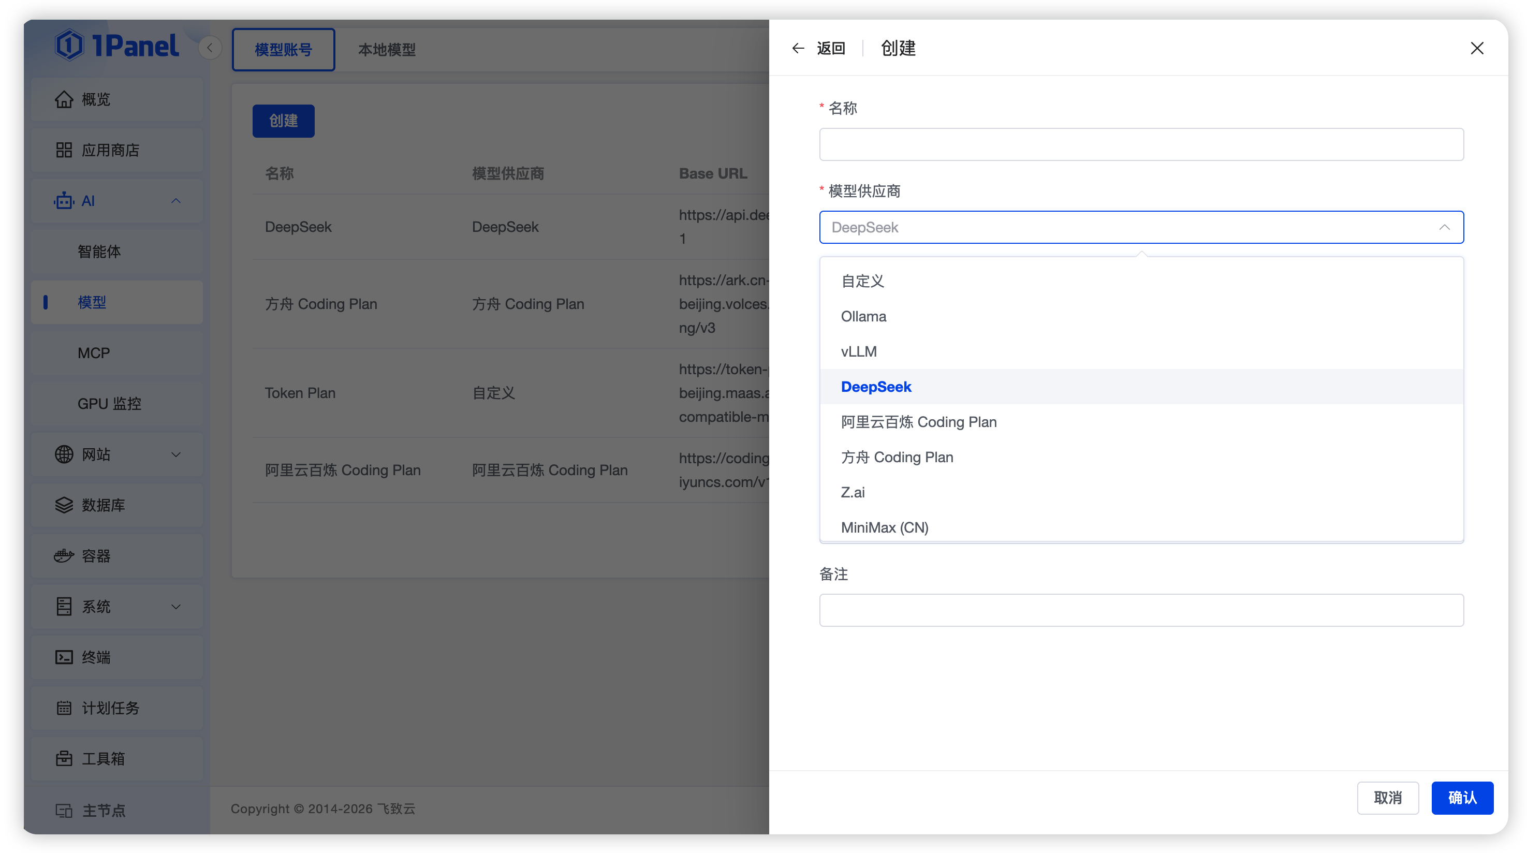Viewport: 1527px width, 853px height.
Task: Select 模型 under AI
Action: tap(117, 302)
